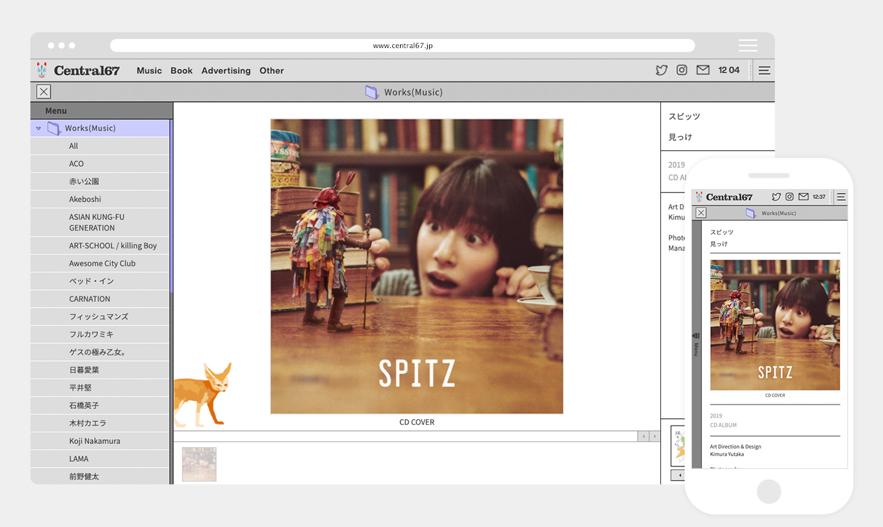Click the folder icon beside Works(Music) in sidebar
The image size is (883, 527).
[53, 128]
